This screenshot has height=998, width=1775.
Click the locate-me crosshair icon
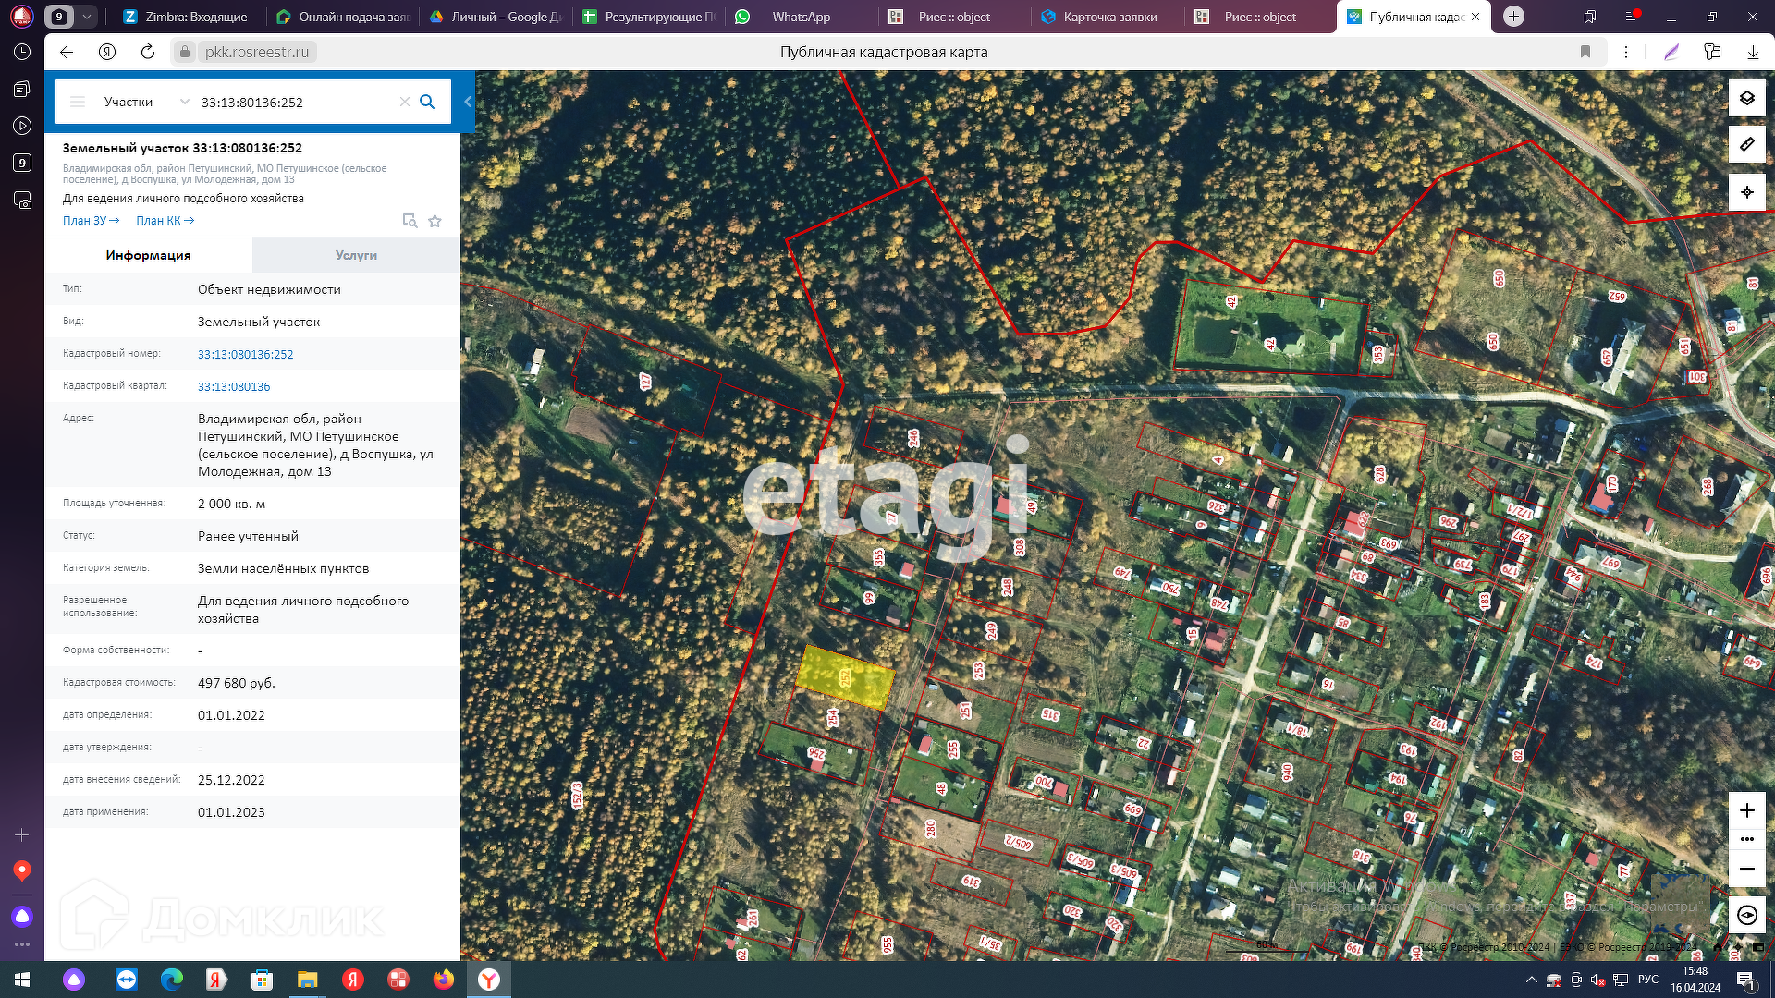click(1746, 192)
